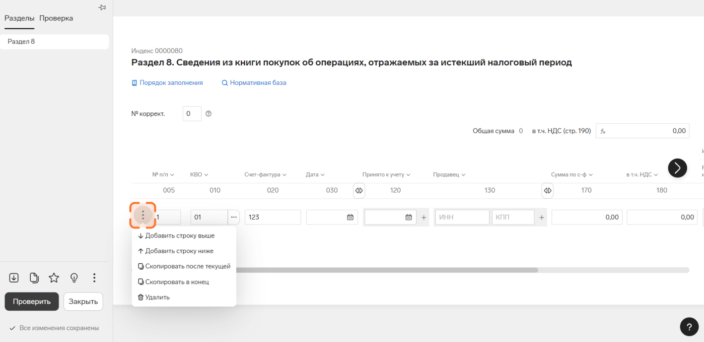Pin the left sidebar panel
The width and height of the screenshot is (704, 342).
[102, 7]
